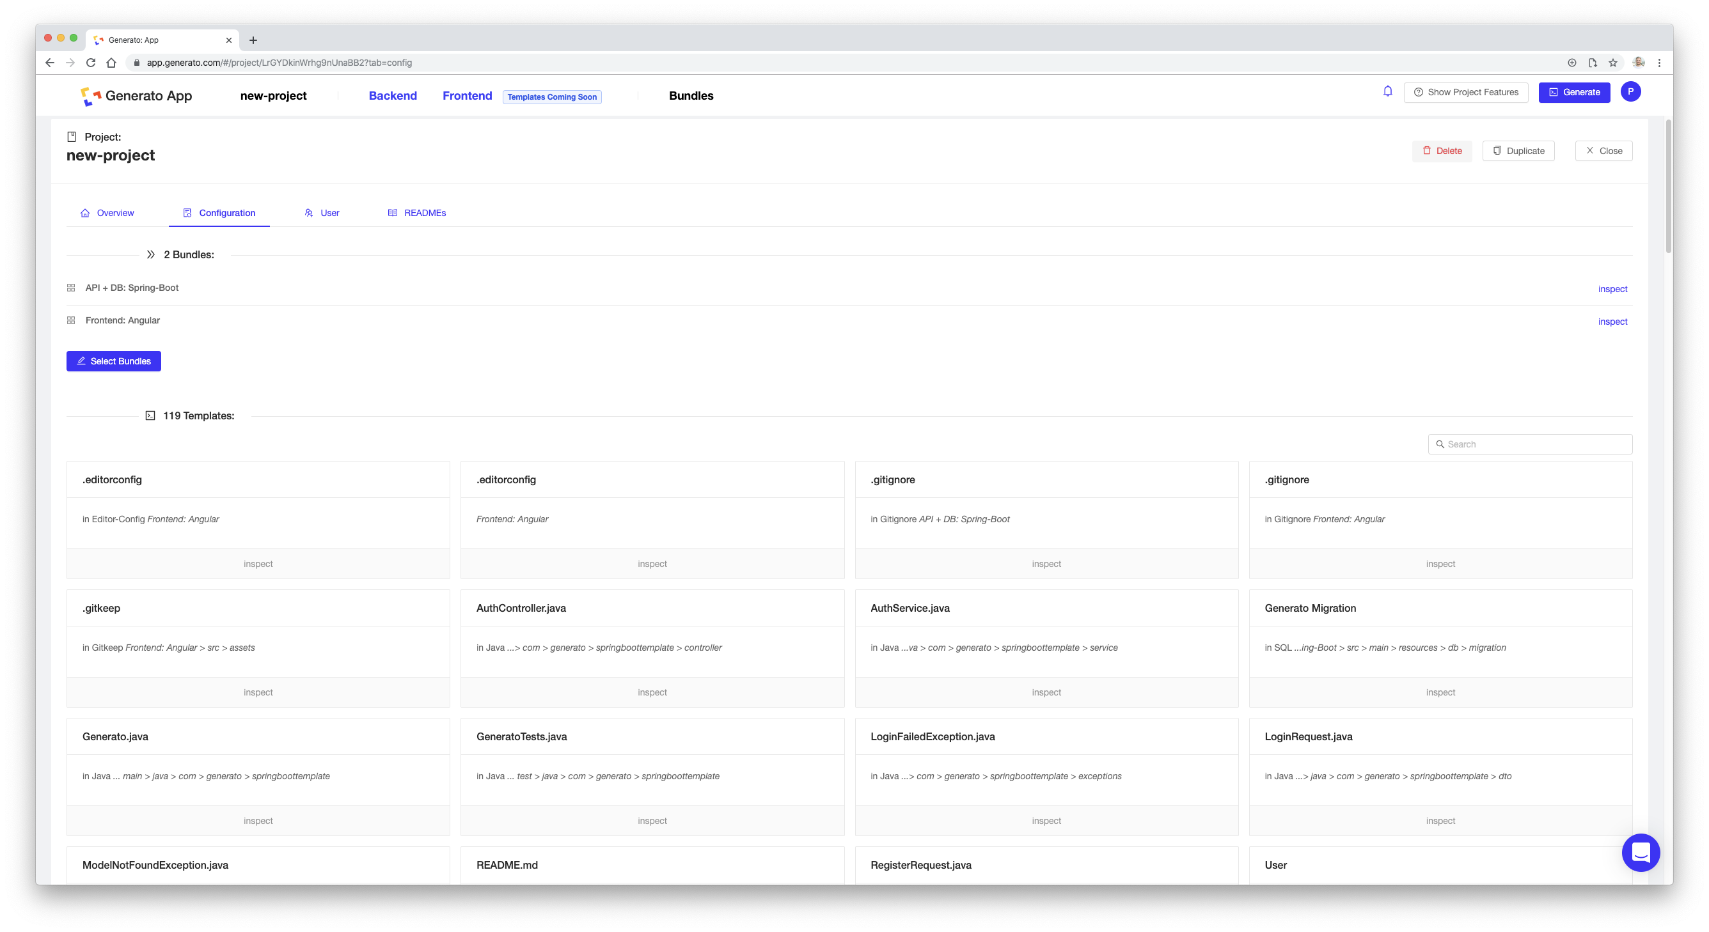
Task: Inspect .editorconfig template in Editor-Config Frontend: Angular
Action: 258,563
